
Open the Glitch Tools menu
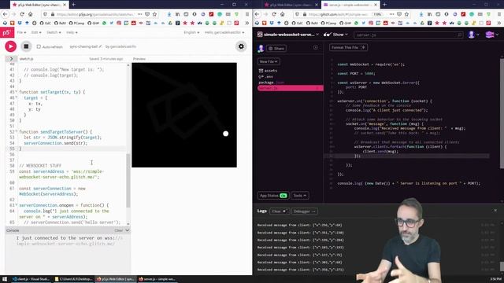(x=299, y=196)
